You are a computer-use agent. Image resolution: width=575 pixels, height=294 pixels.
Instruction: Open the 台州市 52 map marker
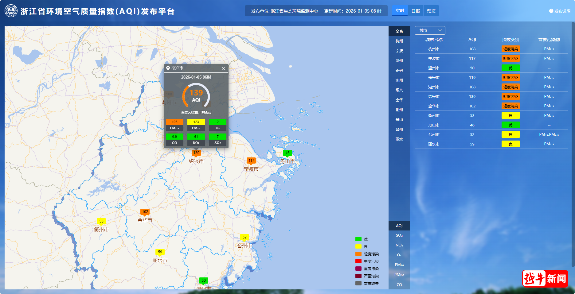pyautogui.click(x=244, y=237)
